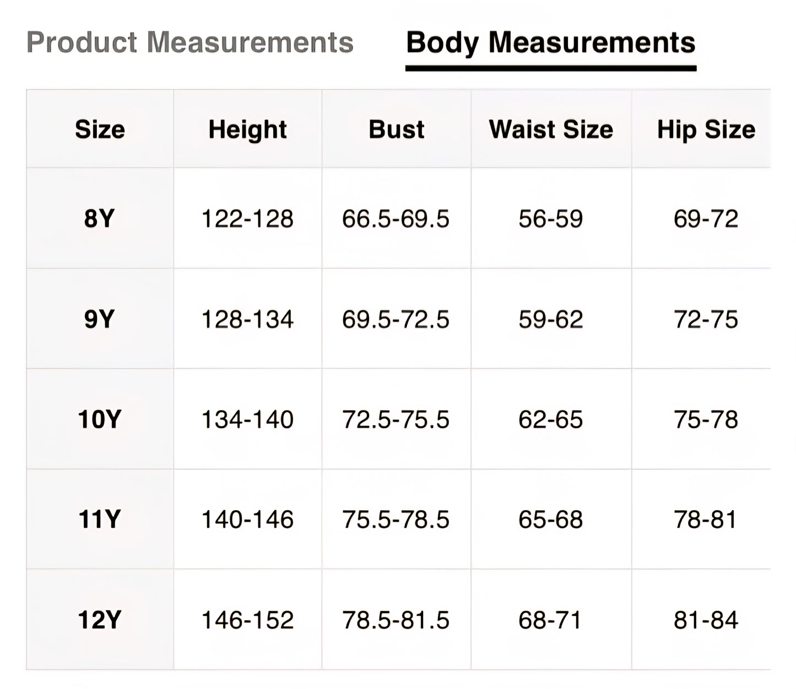Screen dimensions: 796x689
Task: Click the Bust column header
Action: pos(396,129)
